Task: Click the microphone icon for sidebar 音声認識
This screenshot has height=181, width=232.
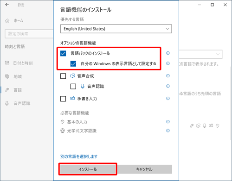Action: click(x=7, y=103)
